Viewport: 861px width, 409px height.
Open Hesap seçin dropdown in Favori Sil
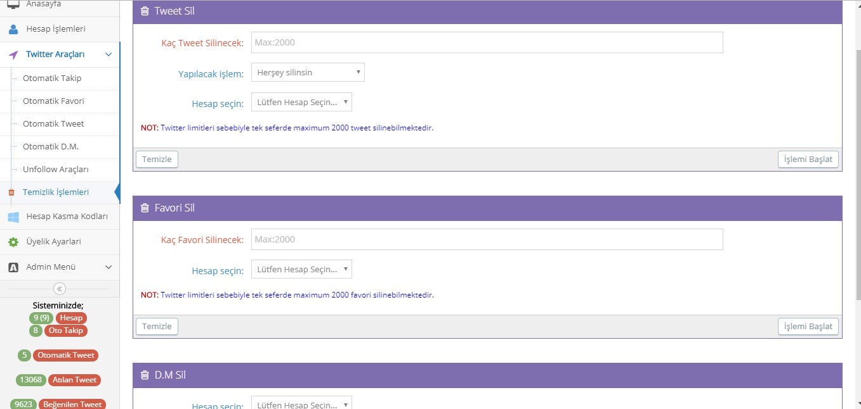point(301,269)
